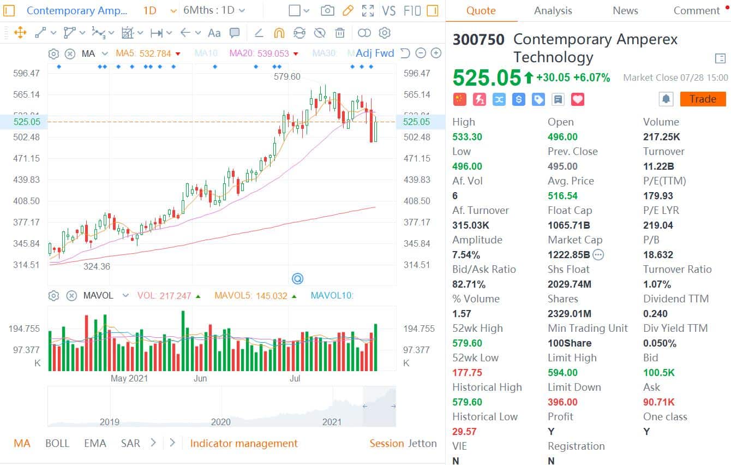Select the Aa text annotation tool
Image resolution: width=731 pixels, height=465 pixels.
pos(214,33)
